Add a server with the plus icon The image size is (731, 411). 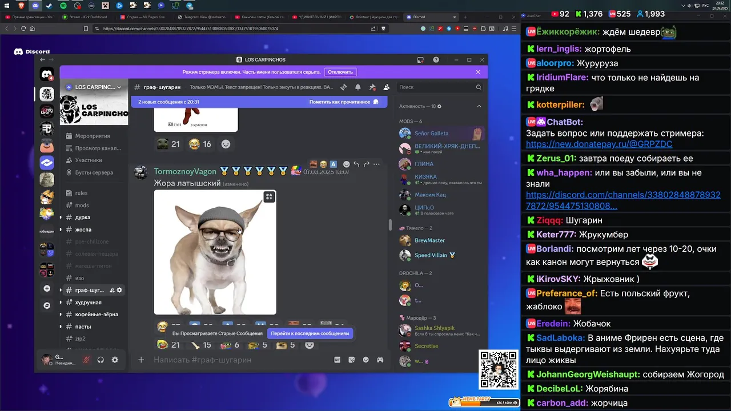coord(47,289)
